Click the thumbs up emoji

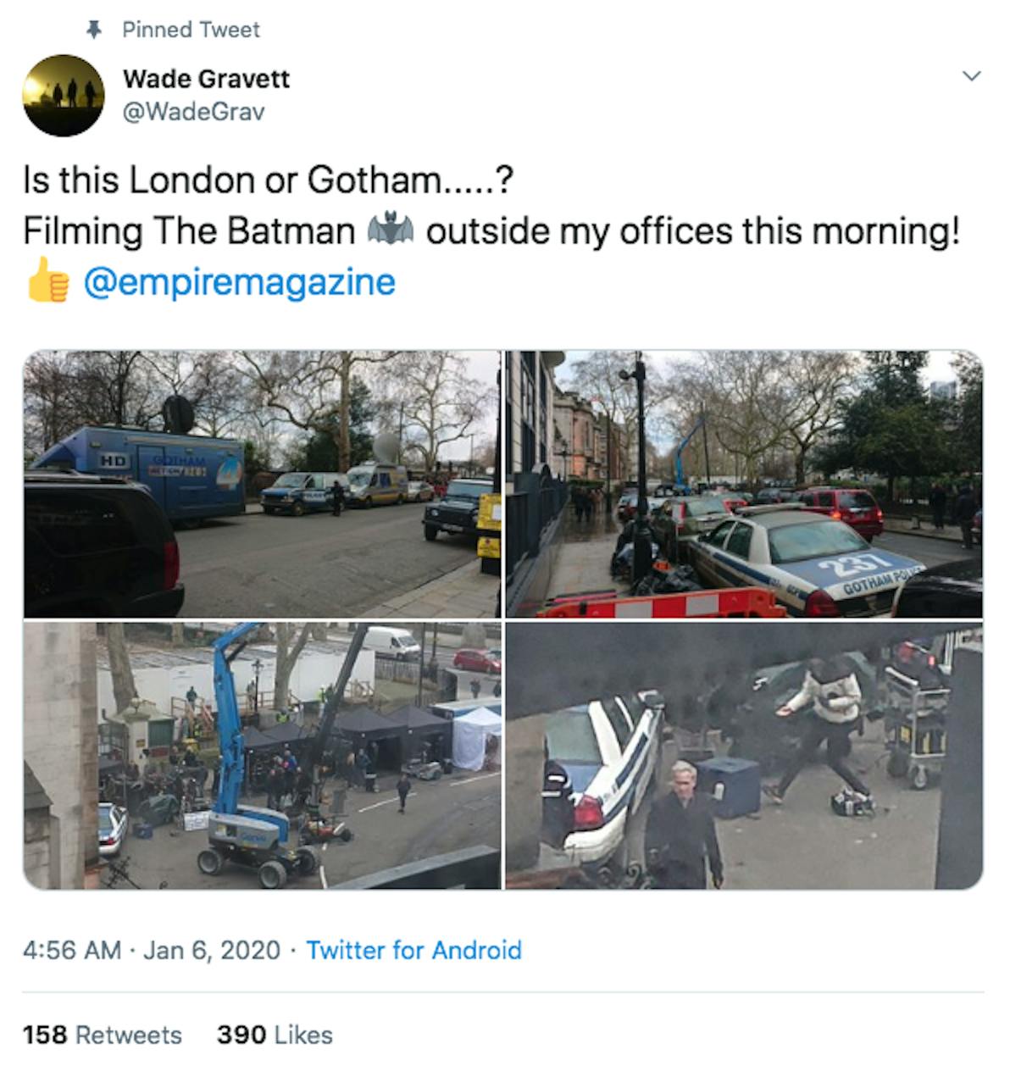(47, 283)
